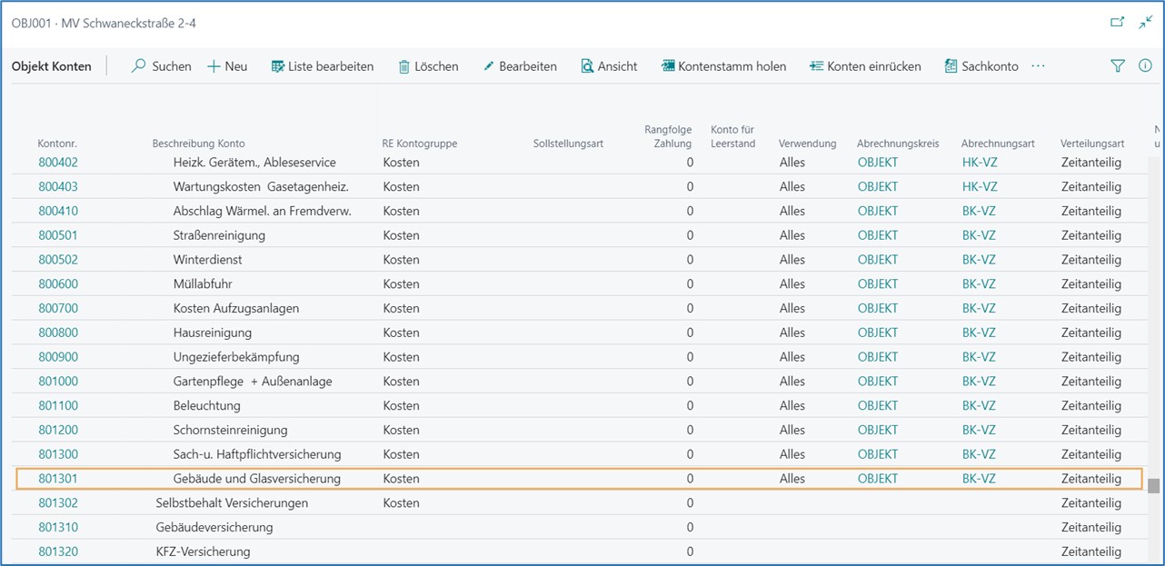Show the info factbox pane icon
This screenshot has height=566, width=1165.
click(x=1145, y=66)
